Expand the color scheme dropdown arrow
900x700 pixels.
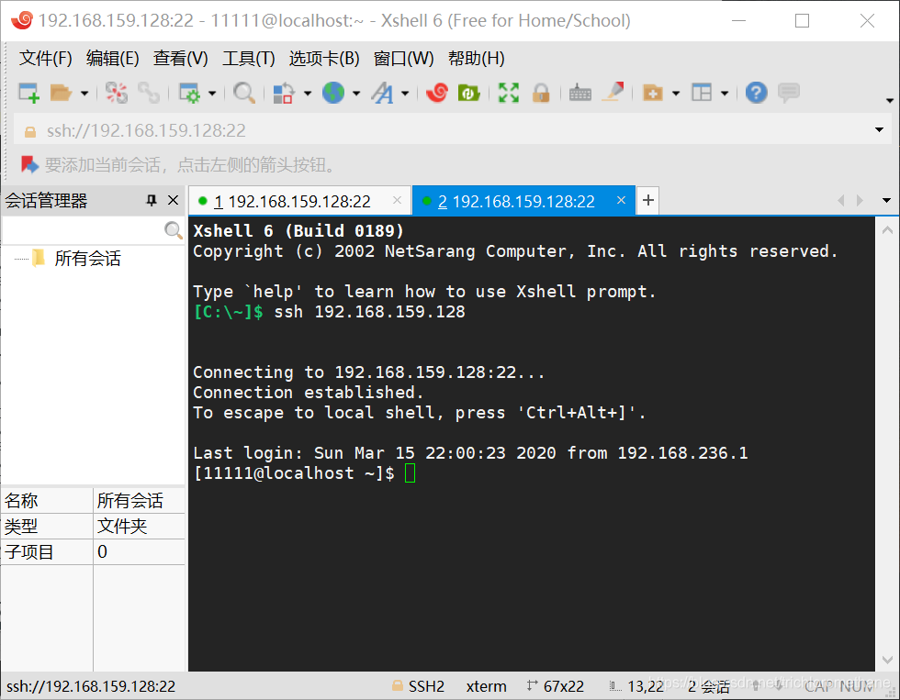pyautogui.click(x=308, y=93)
